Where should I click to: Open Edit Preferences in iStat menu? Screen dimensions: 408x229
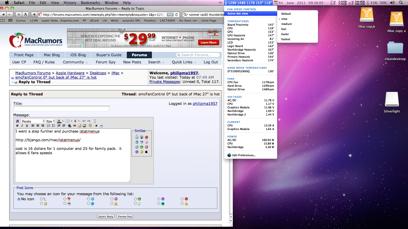coord(244,155)
